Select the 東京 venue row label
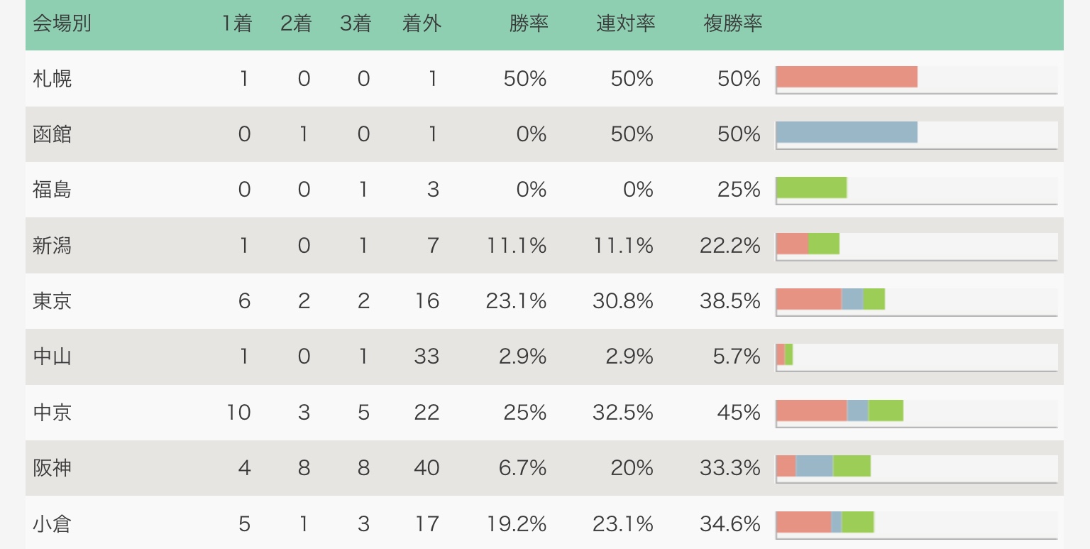Screen dimensions: 1090x549 click(53, 300)
